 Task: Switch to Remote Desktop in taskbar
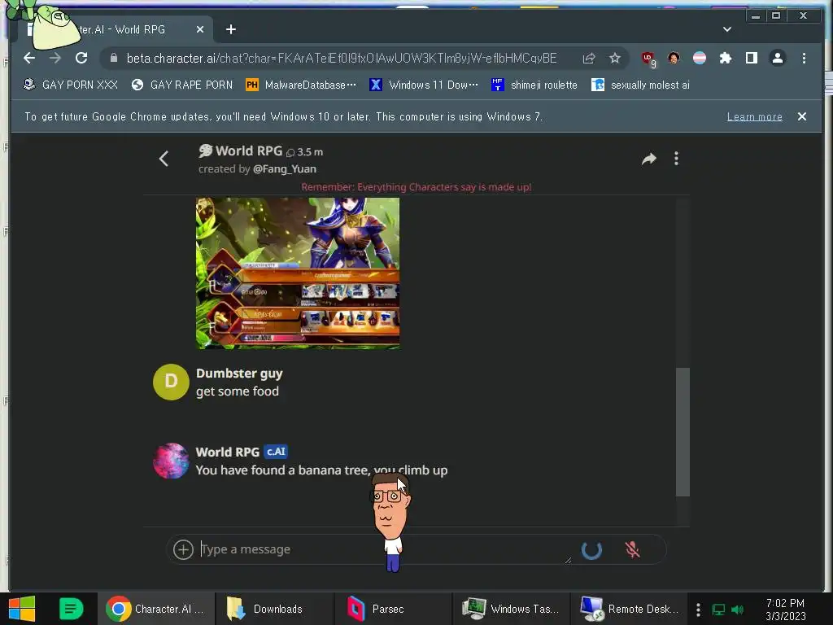pyautogui.click(x=629, y=609)
